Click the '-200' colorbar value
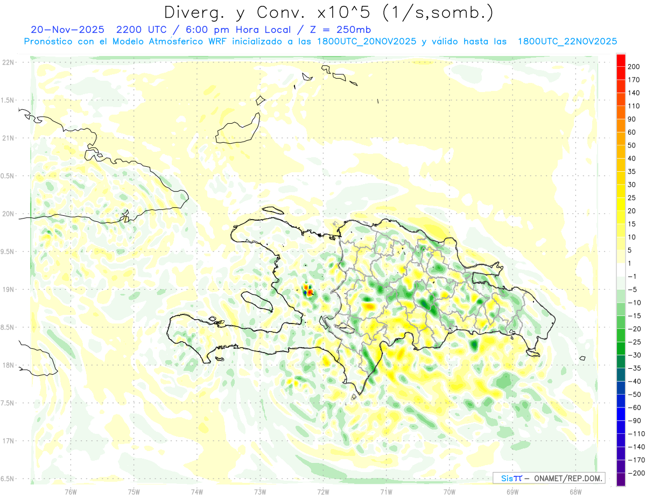This screenshot has height=499, width=646. 636,473
